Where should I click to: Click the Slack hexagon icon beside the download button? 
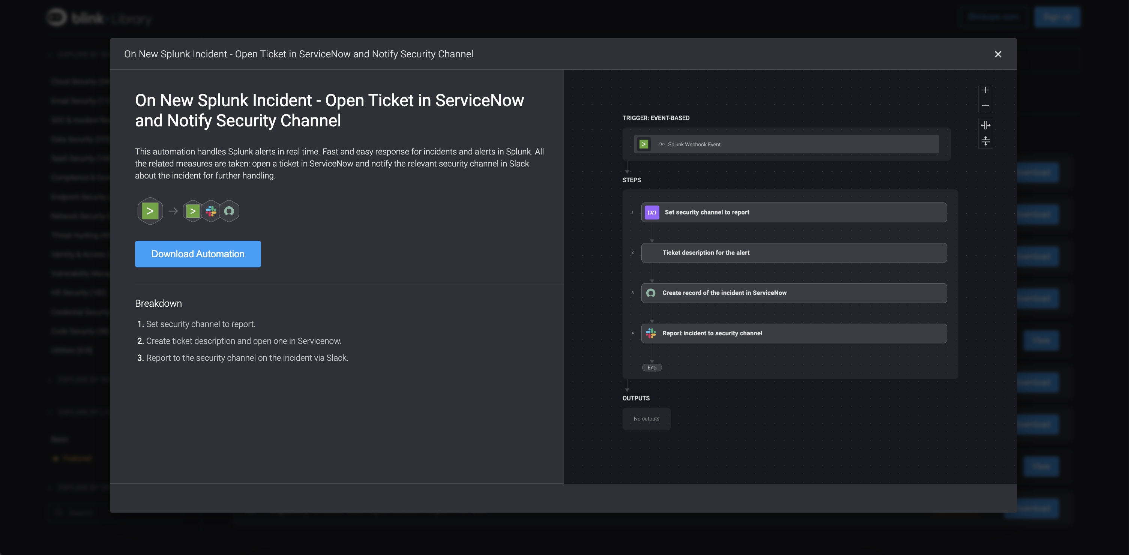coord(211,211)
